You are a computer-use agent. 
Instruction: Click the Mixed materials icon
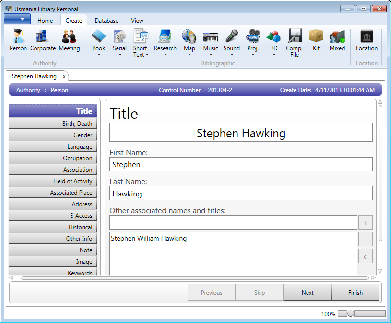(337, 36)
